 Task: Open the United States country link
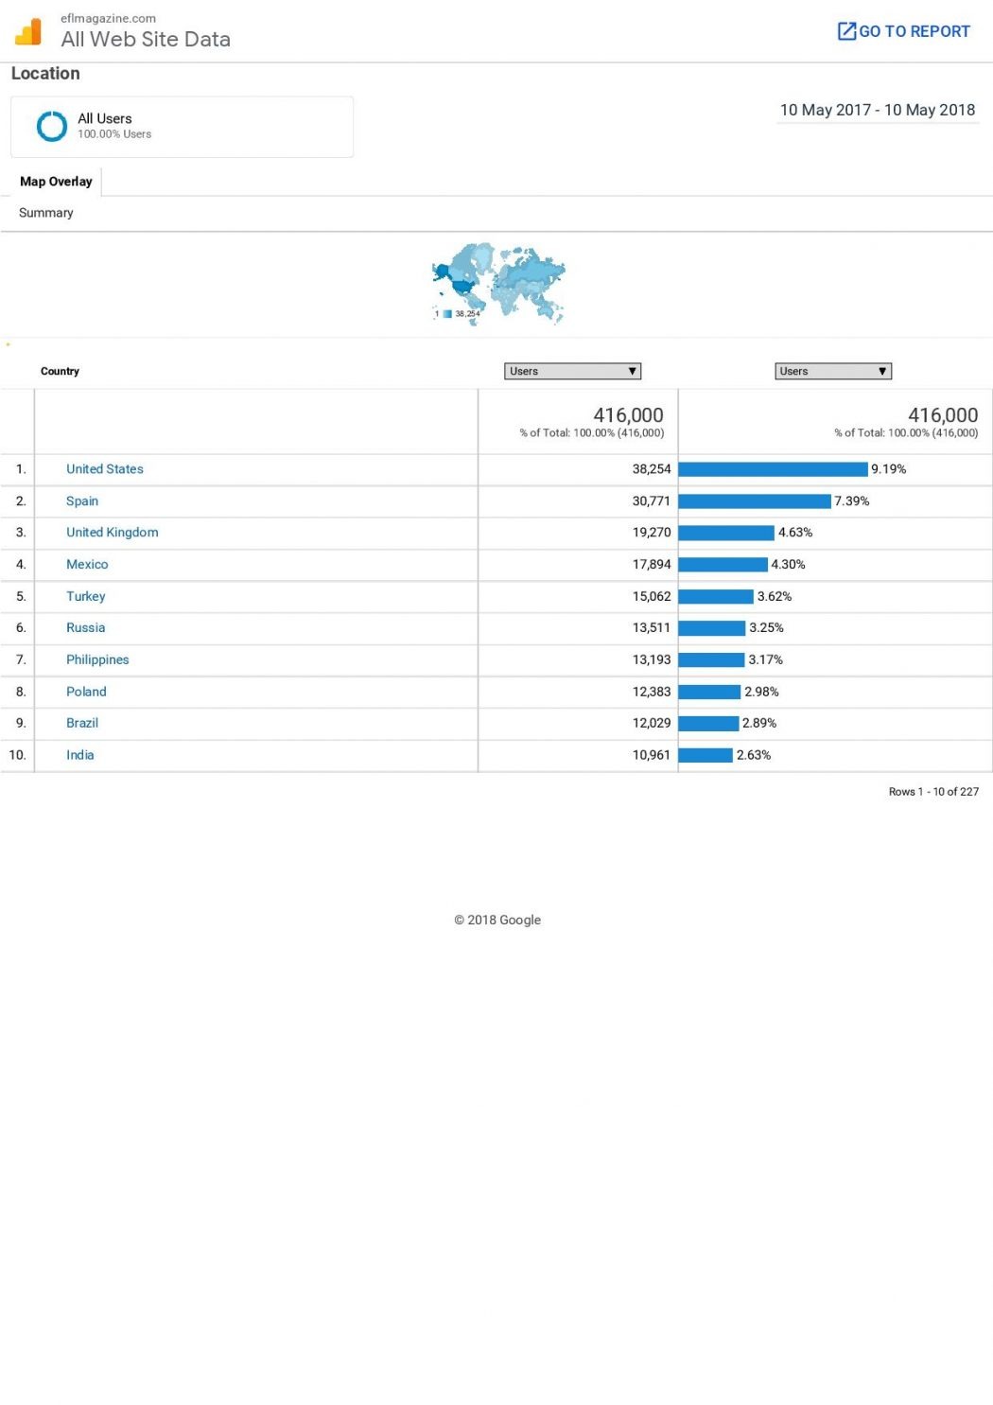coord(105,469)
